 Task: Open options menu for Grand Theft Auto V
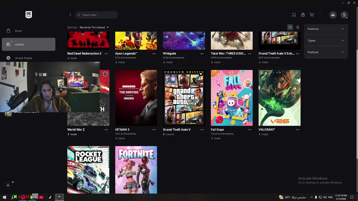[x=202, y=130]
